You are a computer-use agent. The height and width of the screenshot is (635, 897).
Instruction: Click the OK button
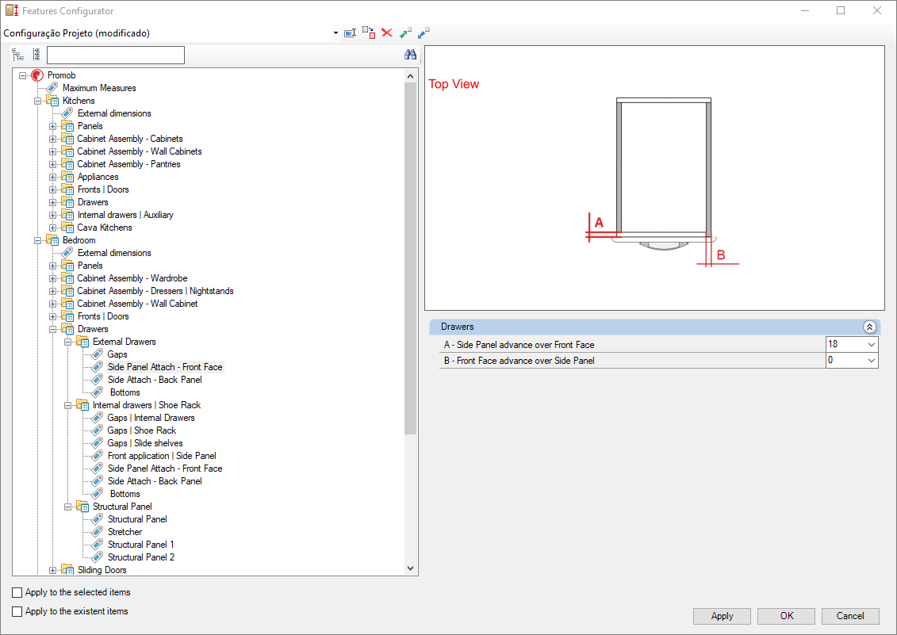click(x=787, y=615)
